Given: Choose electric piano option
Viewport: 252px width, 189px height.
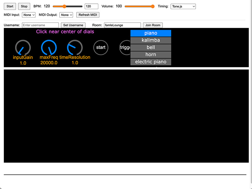Looking at the screenshot, I should 151,62.
